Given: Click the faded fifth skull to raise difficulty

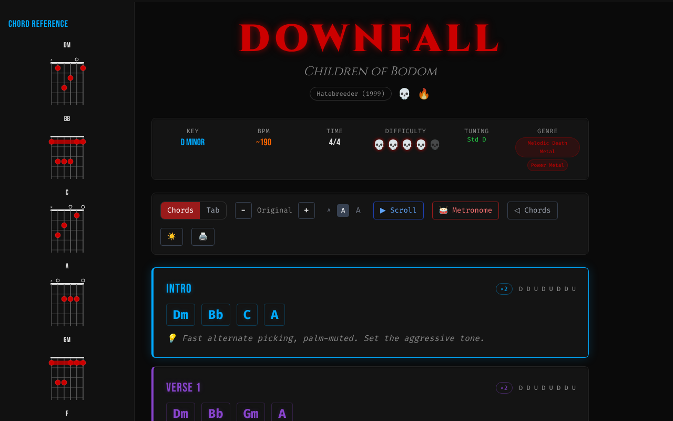Looking at the screenshot, I should click(x=434, y=144).
